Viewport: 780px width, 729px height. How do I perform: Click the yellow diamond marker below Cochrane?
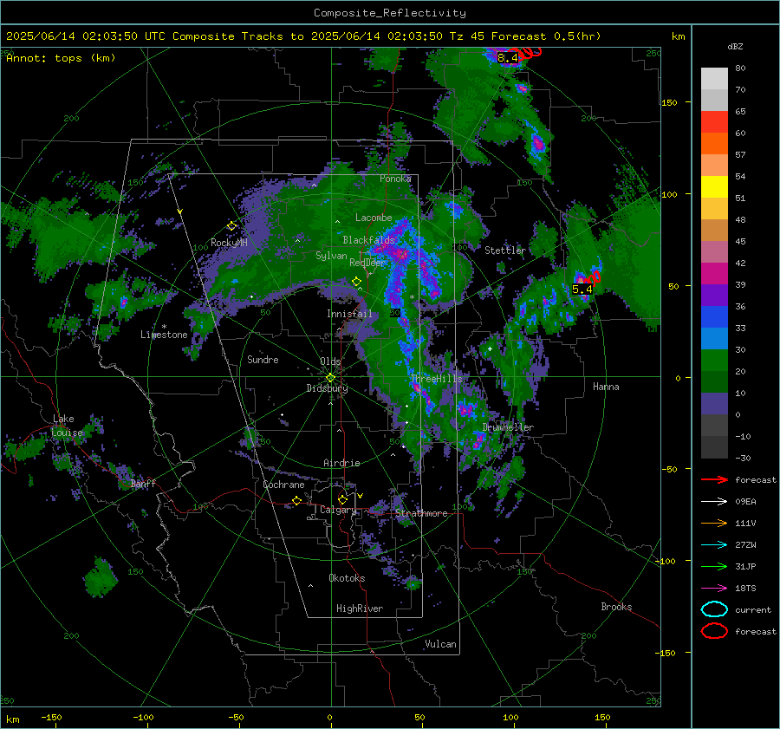coord(296,500)
